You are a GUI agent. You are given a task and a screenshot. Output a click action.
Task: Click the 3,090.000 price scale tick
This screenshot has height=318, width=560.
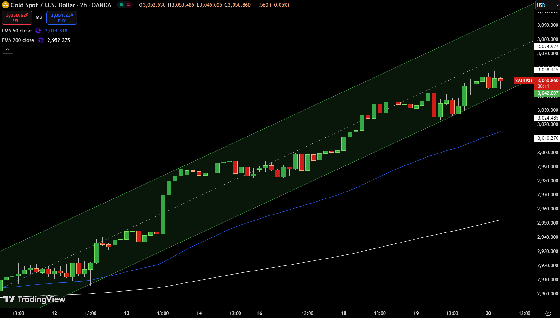[x=548, y=25]
